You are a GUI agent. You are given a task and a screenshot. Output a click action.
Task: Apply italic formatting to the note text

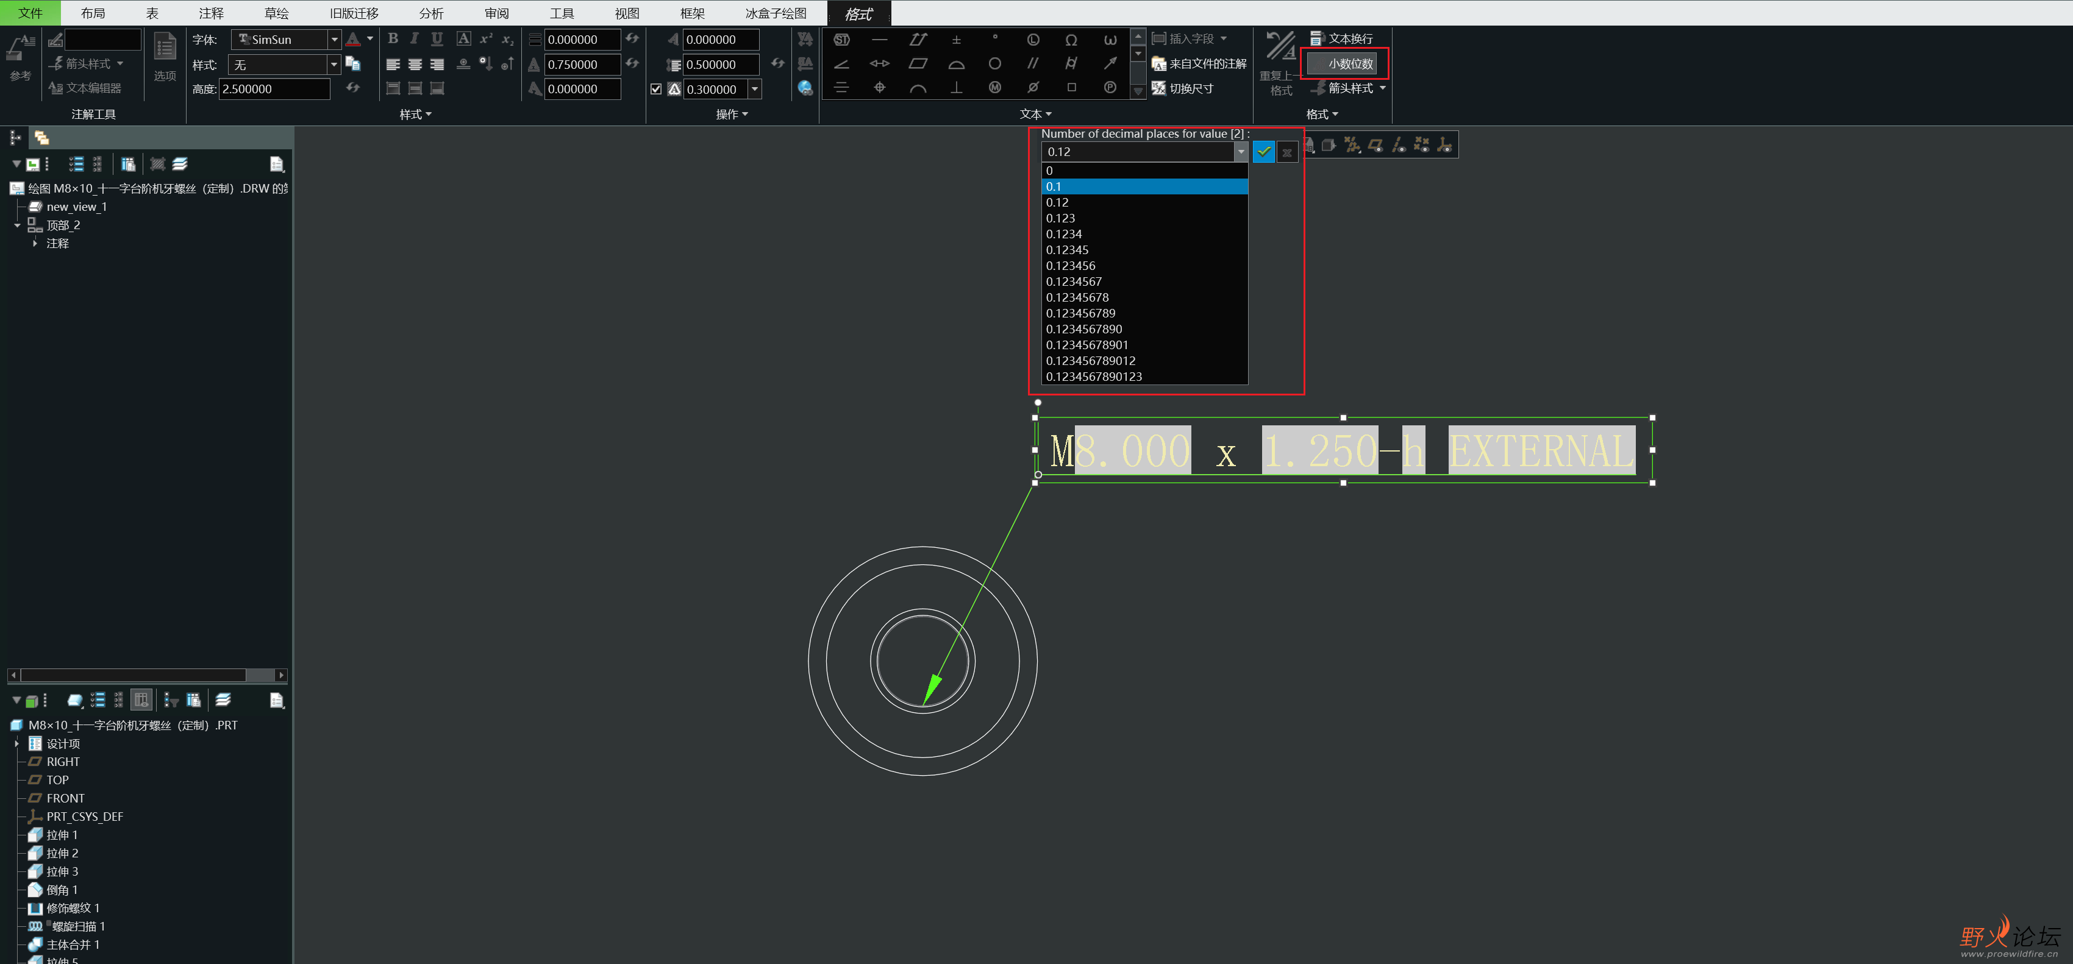tap(413, 38)
